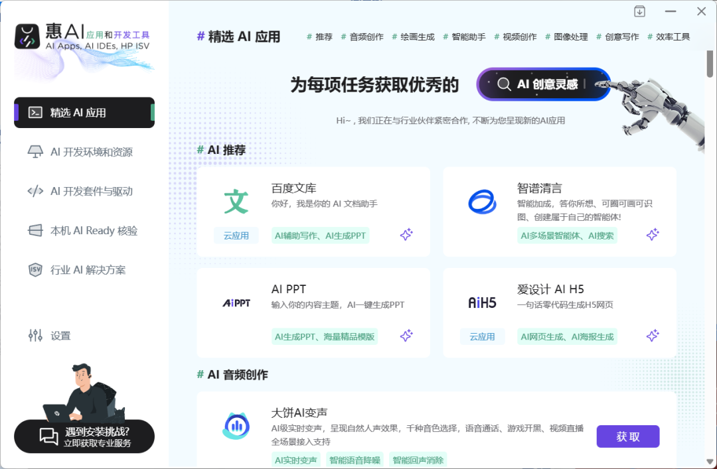Screen dimensions: 717x469
Task: Click the sparkle icon on 百度文库 card
Action: point(406,235)
